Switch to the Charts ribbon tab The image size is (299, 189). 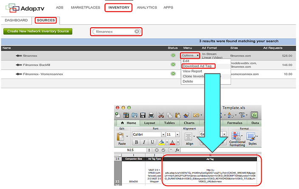(189, 123)
